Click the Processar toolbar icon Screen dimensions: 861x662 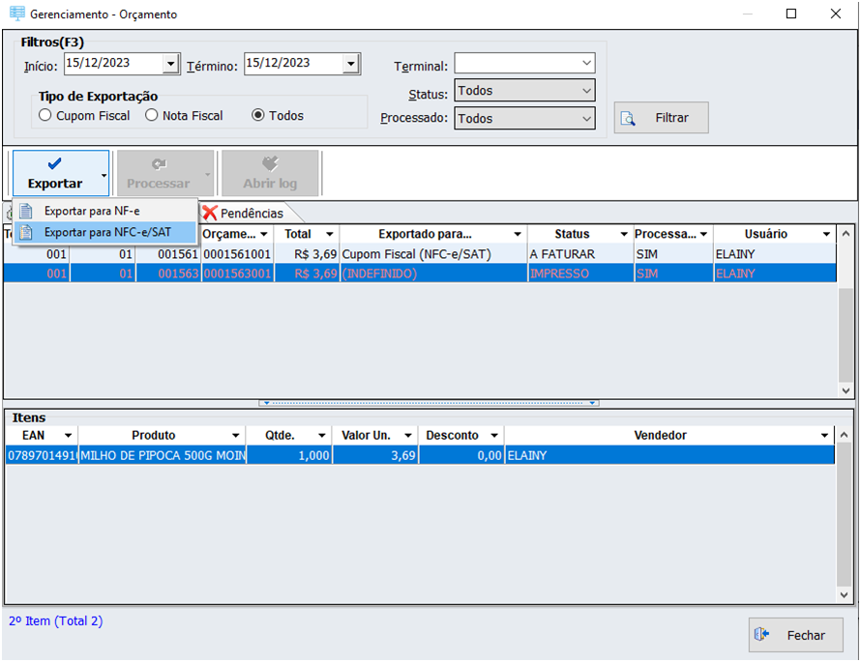[x=159, y=164]
